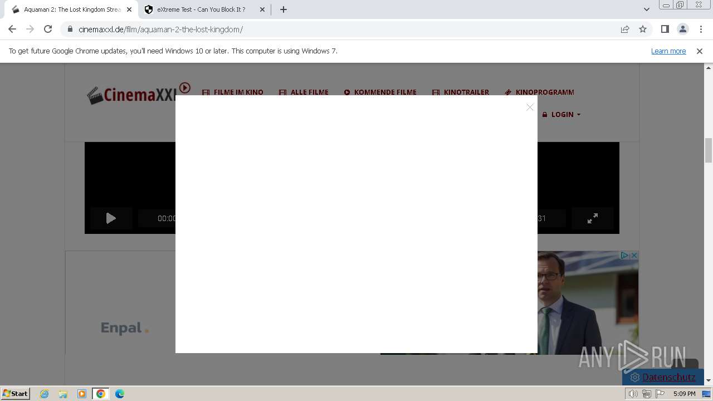Open the Chrome profile avatar menu
The width and height of the screenshot is (713, 401).
click(x=682, y=29)
